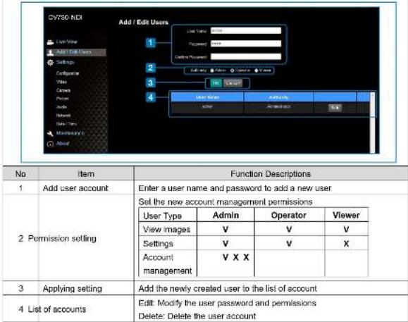Click 'Edit: Modify the user password' line
The height and width of the screenshot is (322, 408).
227,303
